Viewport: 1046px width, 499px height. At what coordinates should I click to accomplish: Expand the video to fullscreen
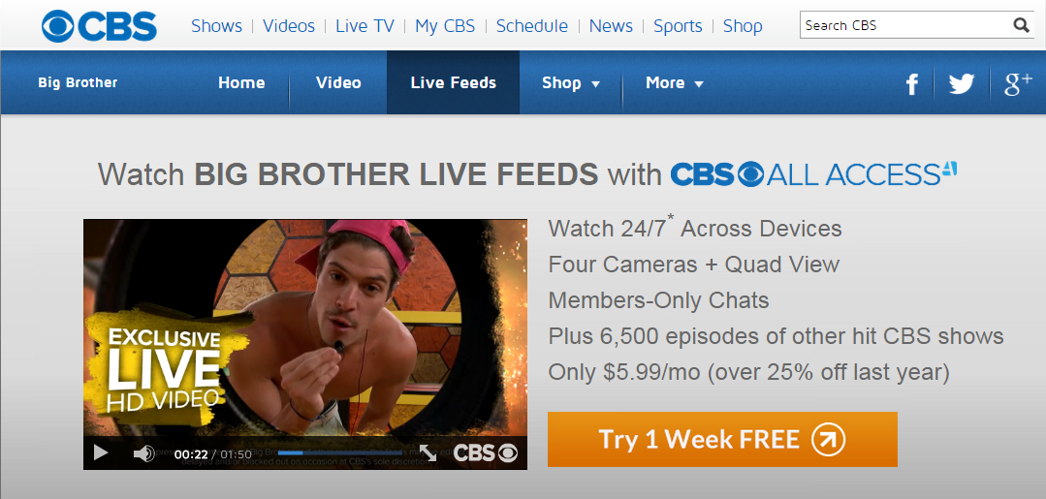tap(428, 452)
